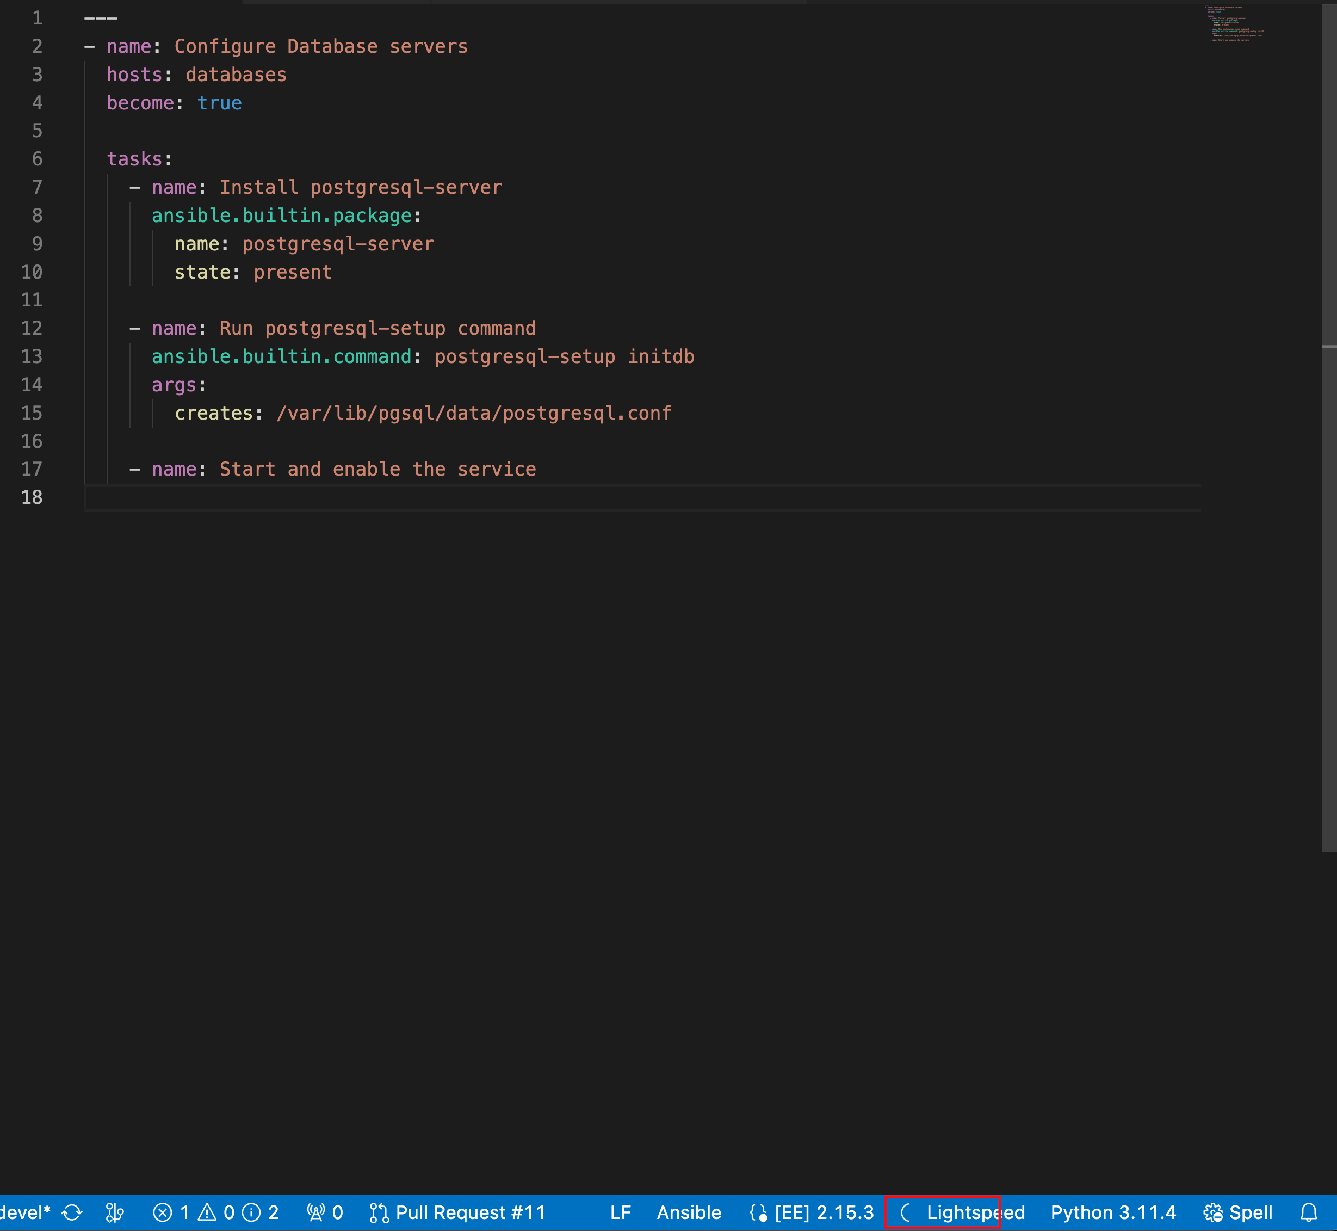Click the ansible.builtin.command module text
The height and width of the screenshot is (1231, 1337).
[281, 357]
